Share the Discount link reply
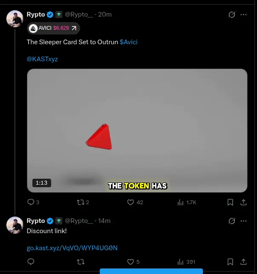Image resolution: width=257 pixels, height=274 pixels. click(x=244, y=262)
